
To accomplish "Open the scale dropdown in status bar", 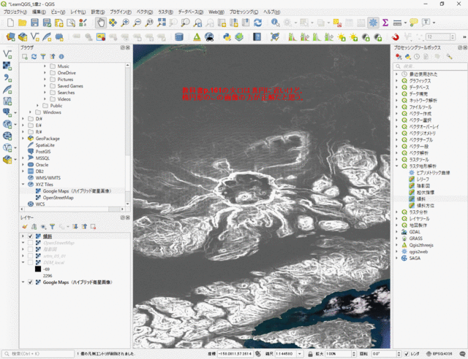I will pyautogui.click(x=300, y=354).
